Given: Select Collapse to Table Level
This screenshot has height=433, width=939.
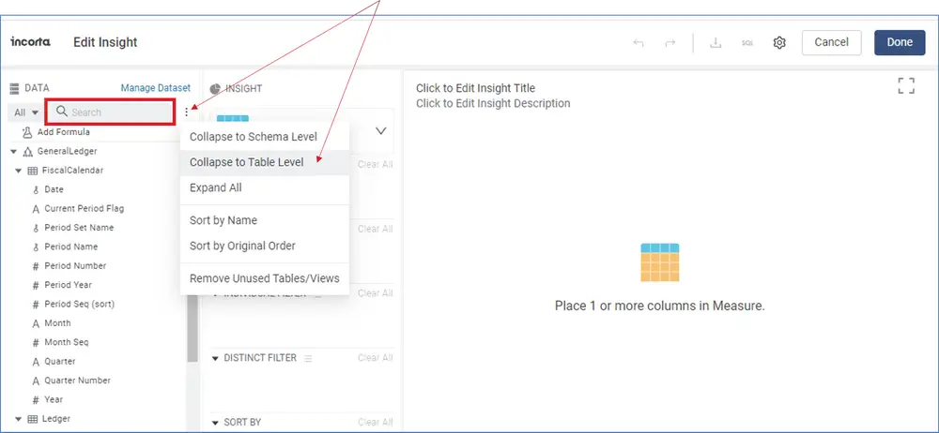Looking at the screenshot, I should (265, 162).
